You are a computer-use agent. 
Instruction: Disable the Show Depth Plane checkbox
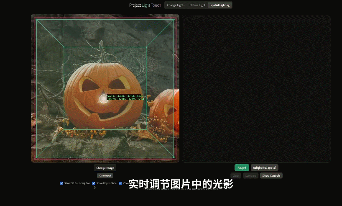(x=94, y=183)
